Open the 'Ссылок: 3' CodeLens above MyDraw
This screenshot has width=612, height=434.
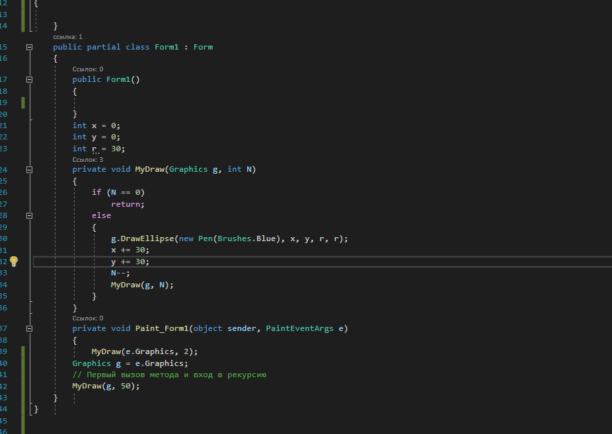click(88, 159)
